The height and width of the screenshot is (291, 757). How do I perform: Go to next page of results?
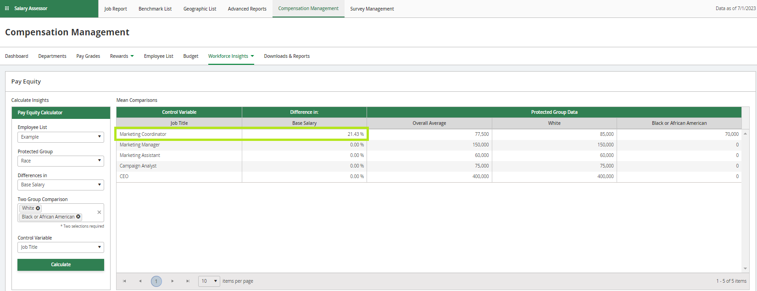pos(173,281)
